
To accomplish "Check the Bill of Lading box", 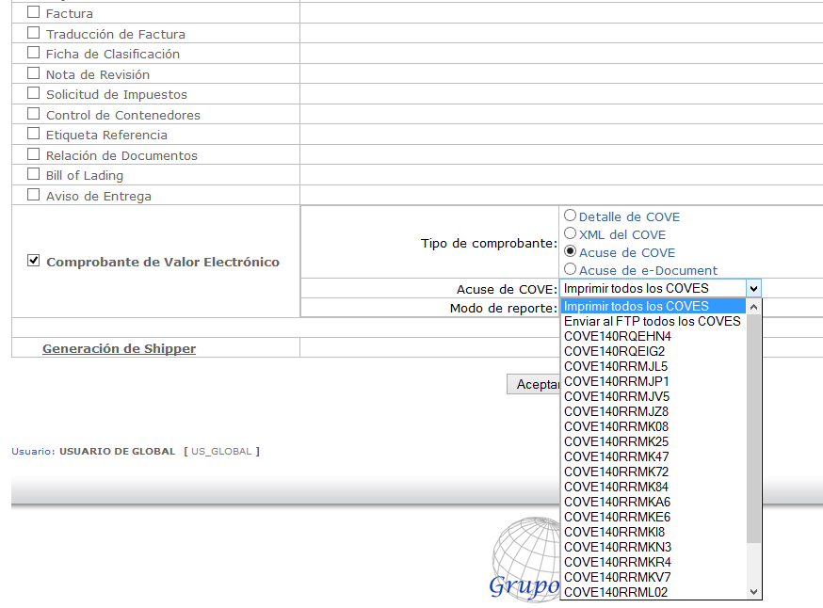I will 33,173.
